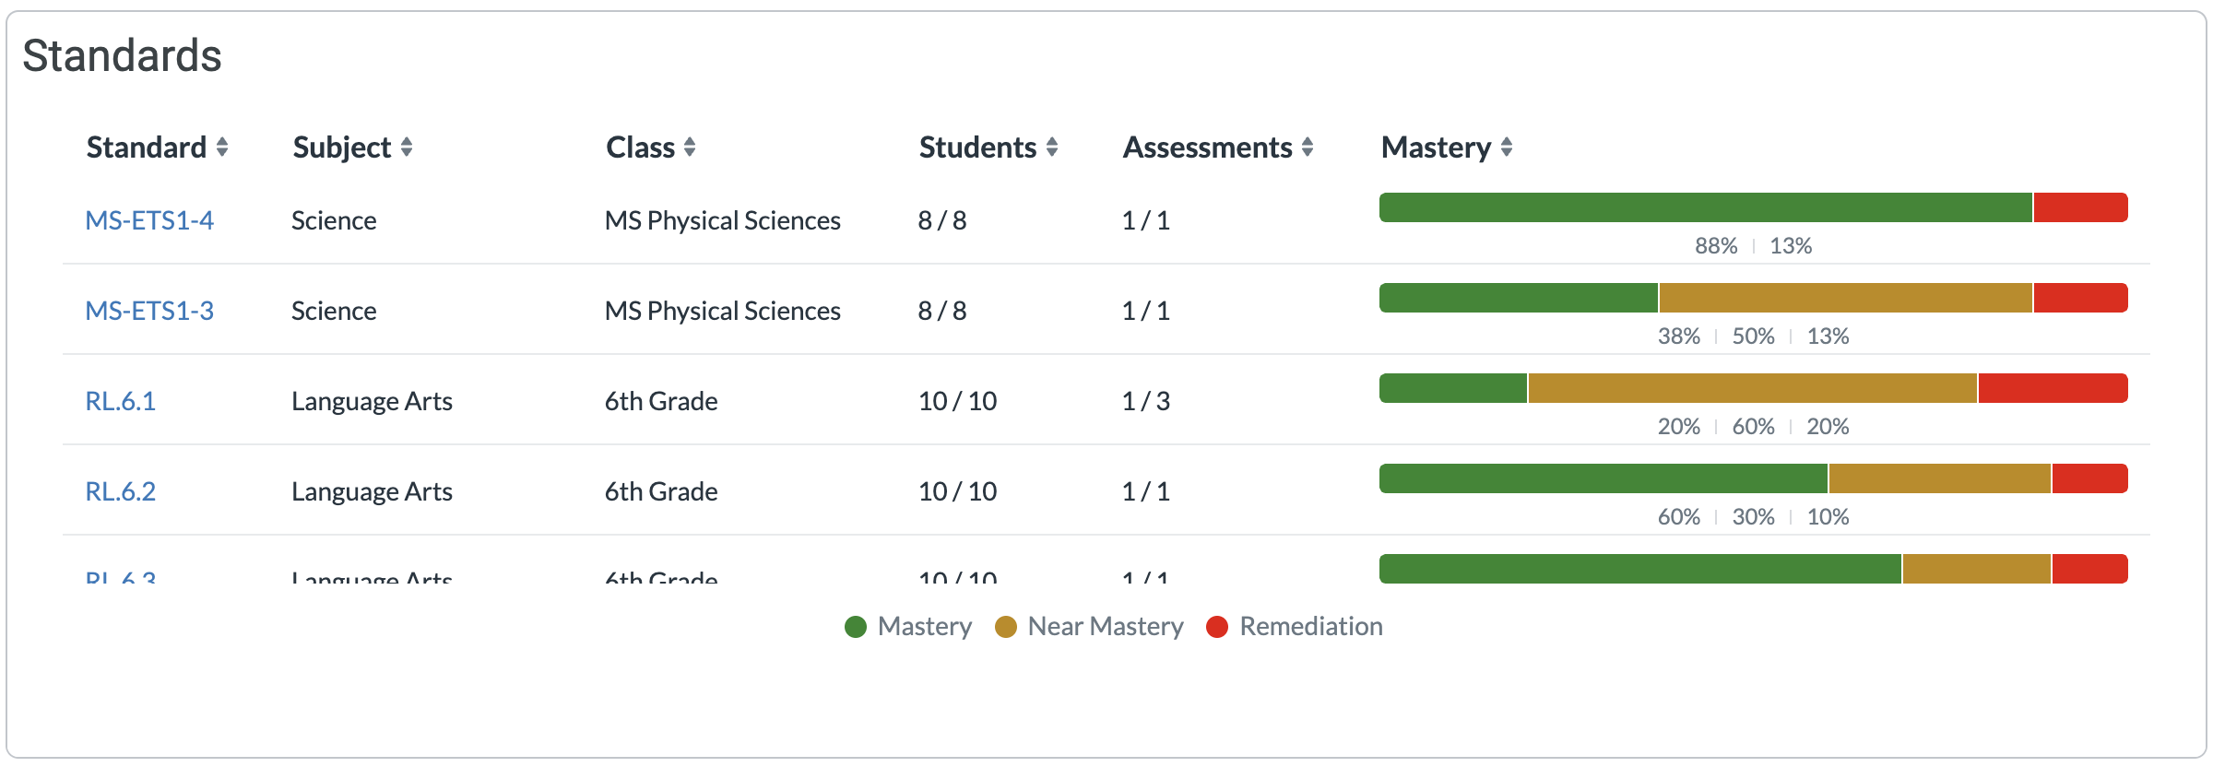2213x767 pixels.
Task: Toggle the Near Mastery legend dot
Action: [1006, 627]
